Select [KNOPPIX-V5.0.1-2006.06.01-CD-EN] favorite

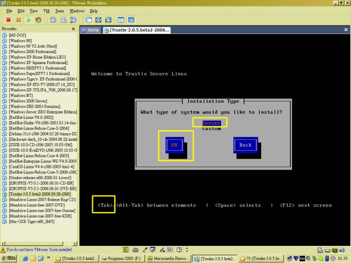41,183
